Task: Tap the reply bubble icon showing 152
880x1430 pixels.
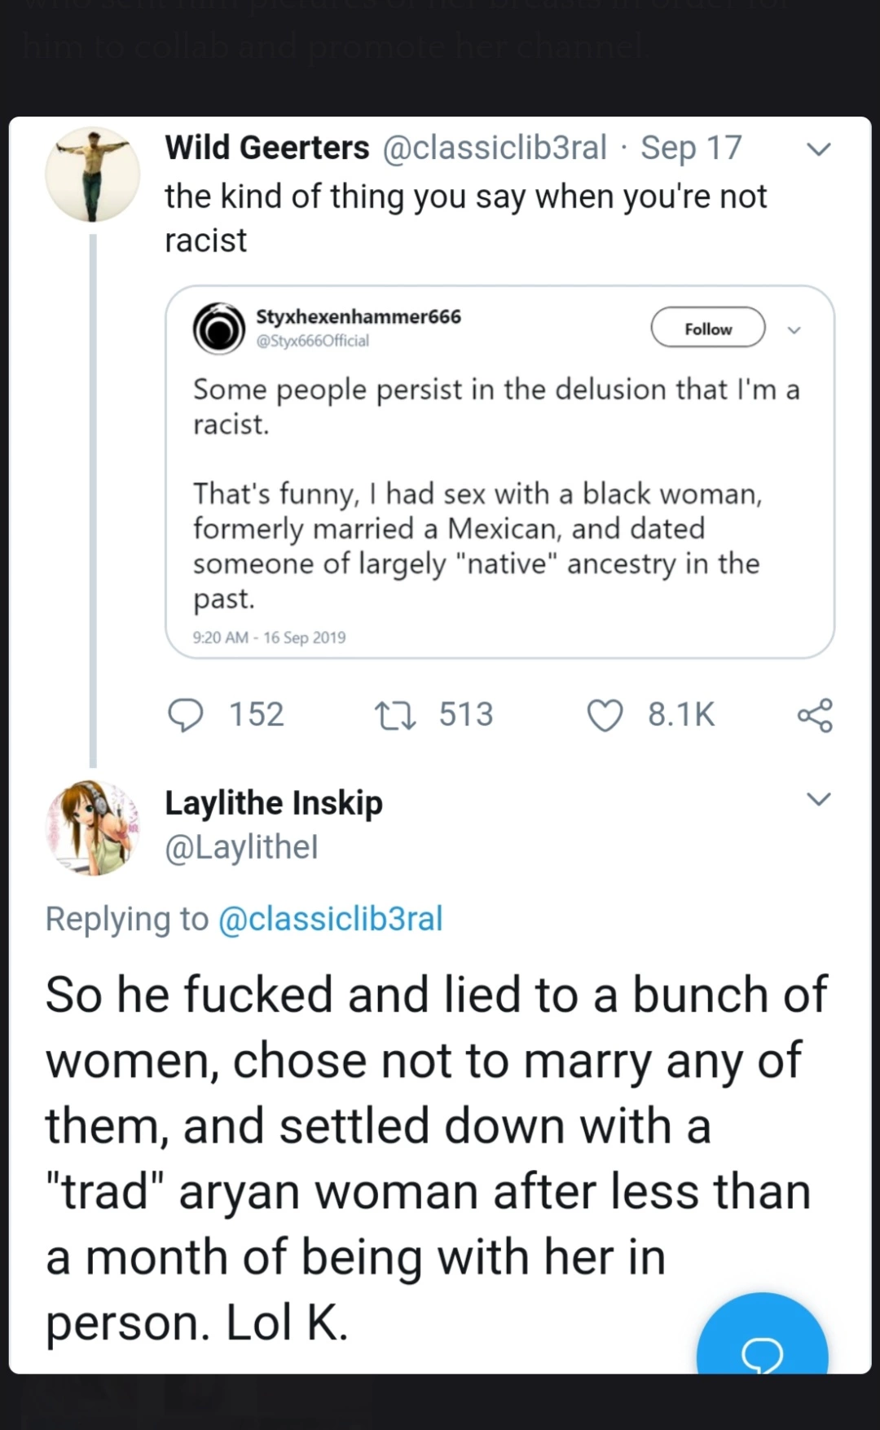Action: pyautogui.click(x=186, y=715)
